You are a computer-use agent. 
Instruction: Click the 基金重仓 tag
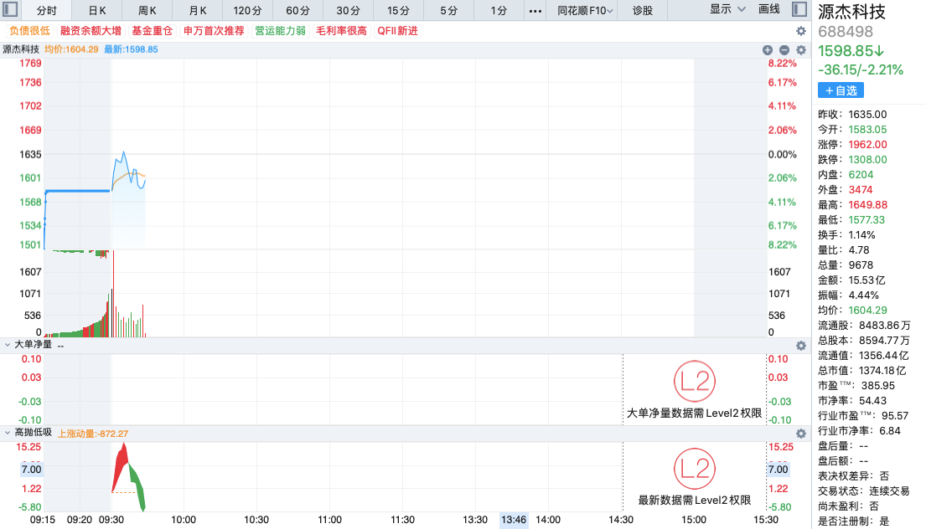coord(152,31)
